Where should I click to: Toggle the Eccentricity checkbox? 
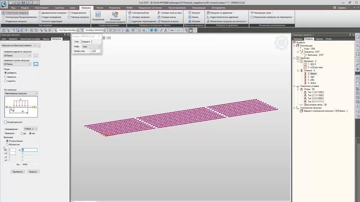coord(5,122)
